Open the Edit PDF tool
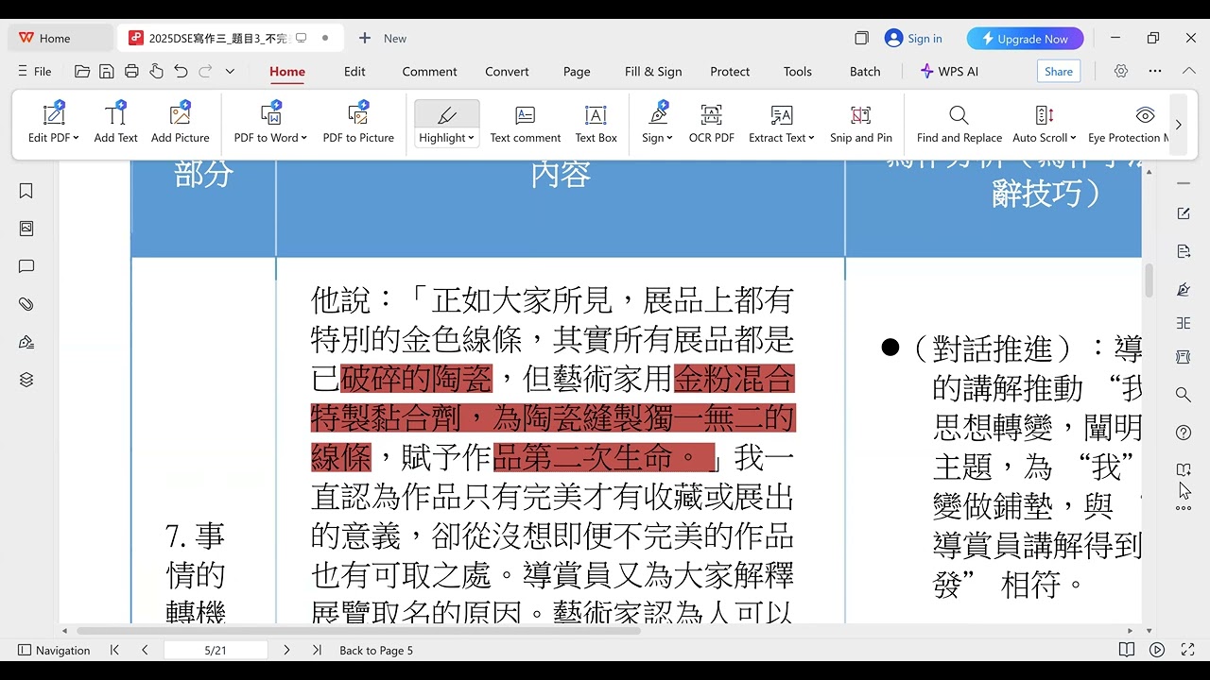 tap(53, 124)
